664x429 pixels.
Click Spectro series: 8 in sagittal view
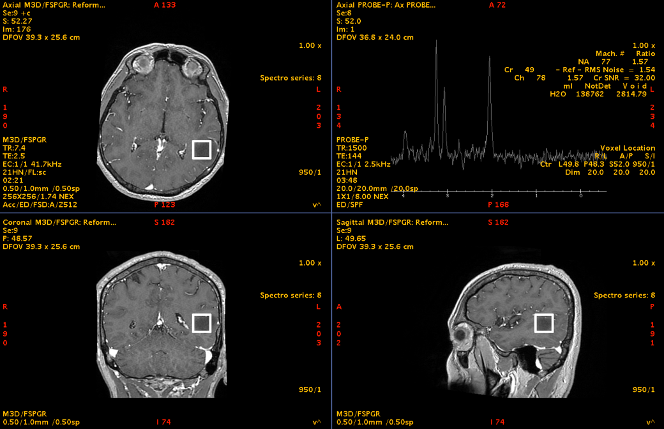[x=624, y=296]
